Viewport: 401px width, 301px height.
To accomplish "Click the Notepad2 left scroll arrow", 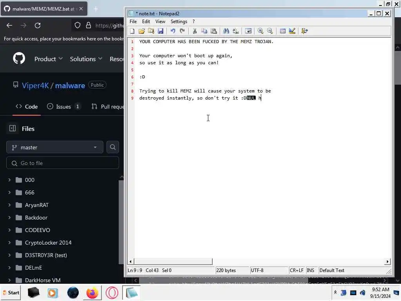I will point(130,261).
